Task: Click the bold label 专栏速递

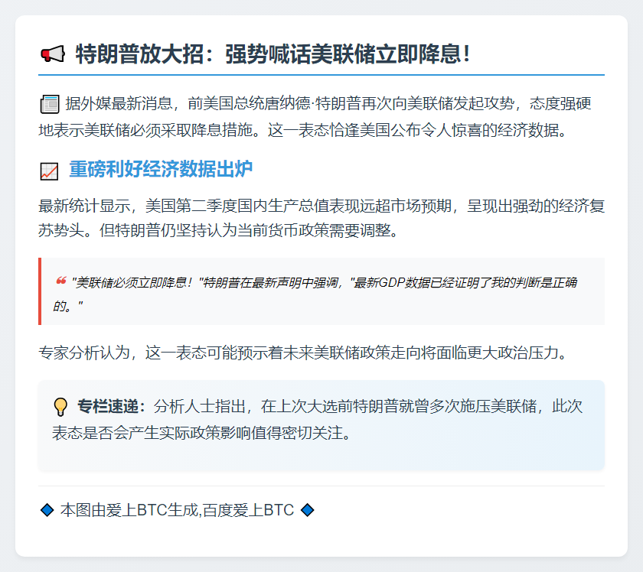Action: tap(111, 406)
